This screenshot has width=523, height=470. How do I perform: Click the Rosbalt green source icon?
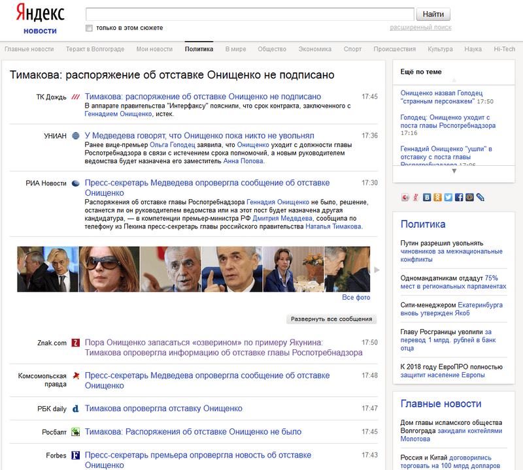(x=76, y=432)
